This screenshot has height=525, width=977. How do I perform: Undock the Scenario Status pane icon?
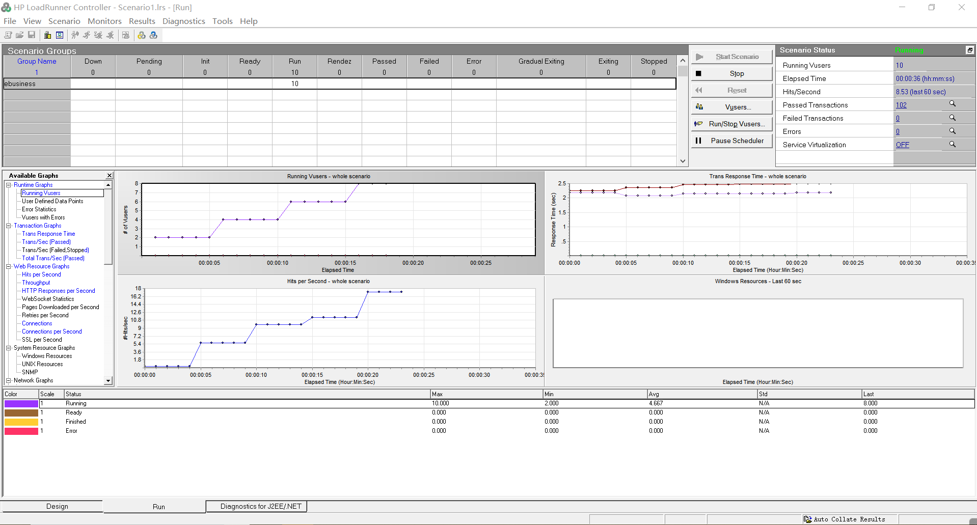coord(970,50)
